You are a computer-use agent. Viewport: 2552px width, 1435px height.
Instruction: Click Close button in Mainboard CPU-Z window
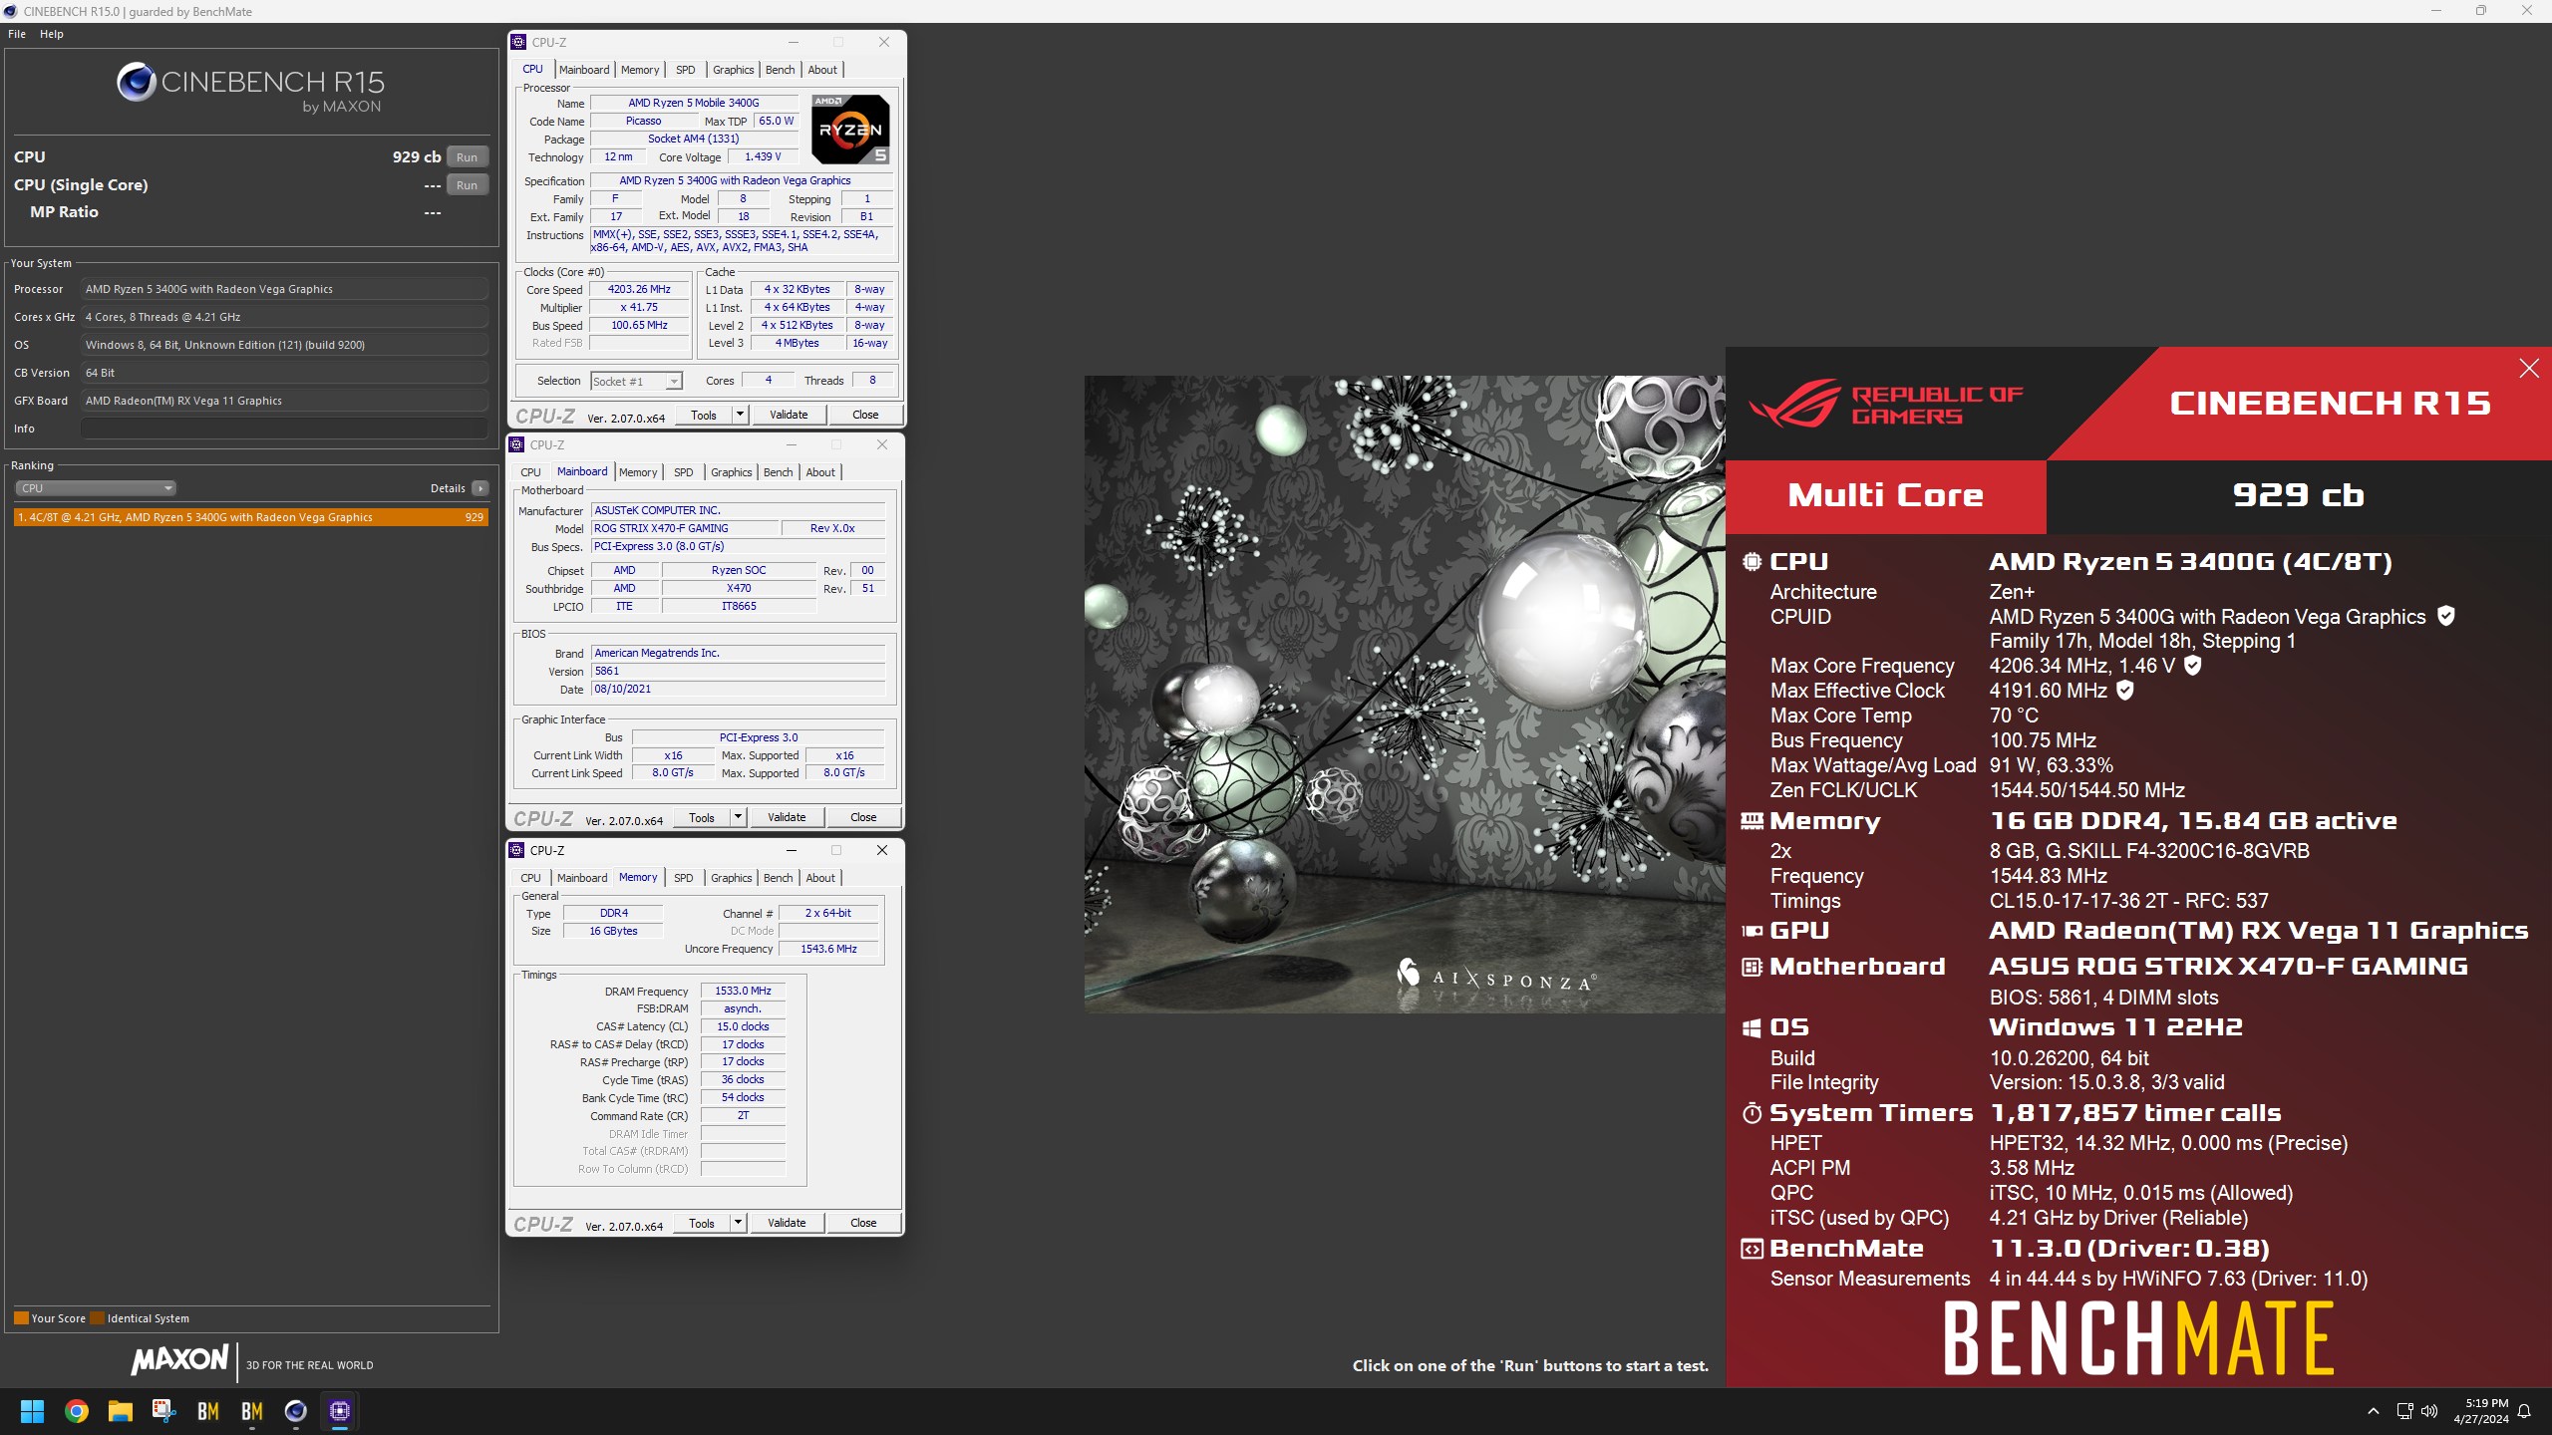click(863, 817)
